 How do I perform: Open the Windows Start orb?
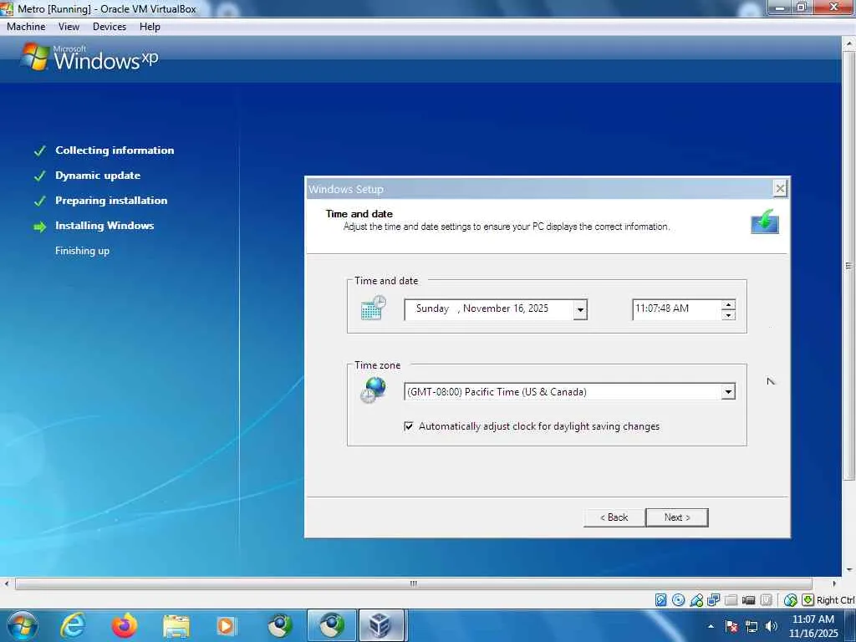[x=23, y=625]
